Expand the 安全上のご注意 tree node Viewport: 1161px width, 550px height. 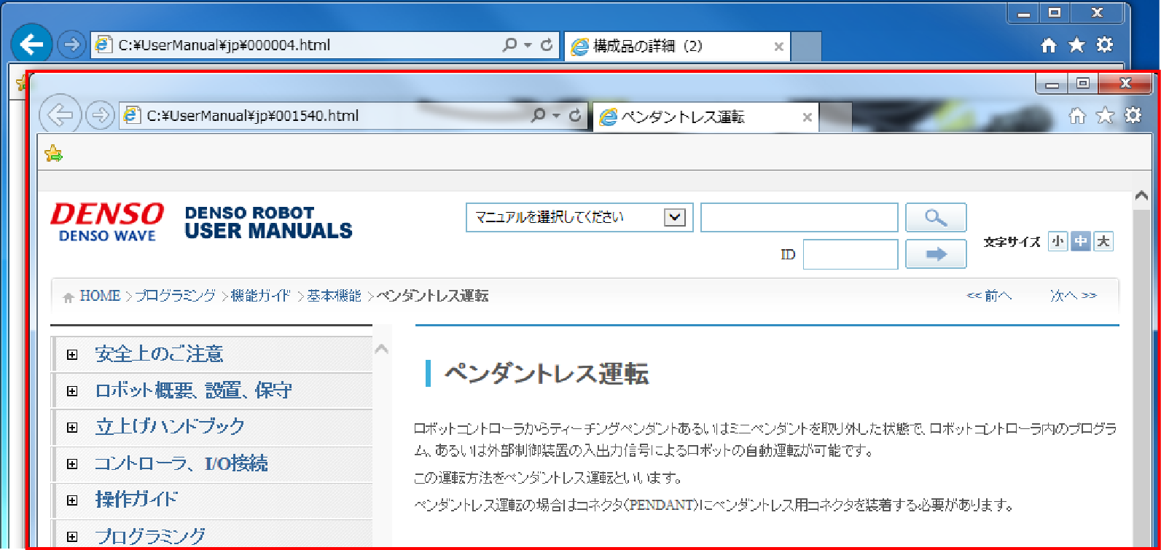[x=72, y=355]
